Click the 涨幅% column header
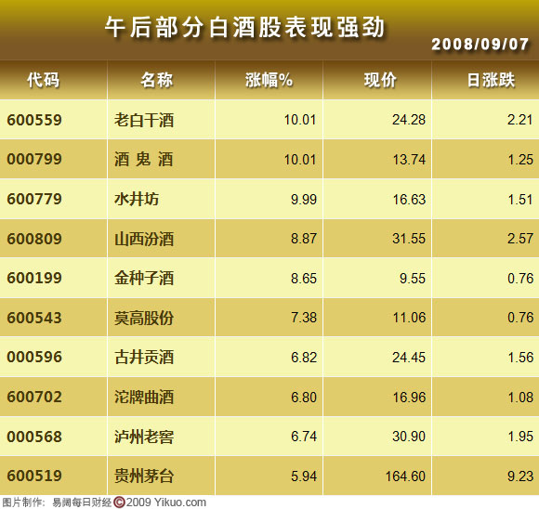539x509 pixels. click(269, 80)
